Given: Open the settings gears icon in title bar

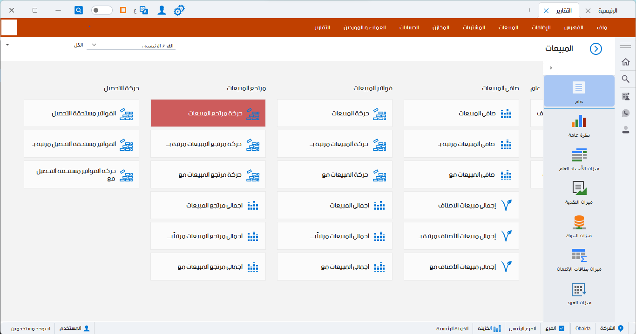Looking at the screenshot, I should coord(179,10).
